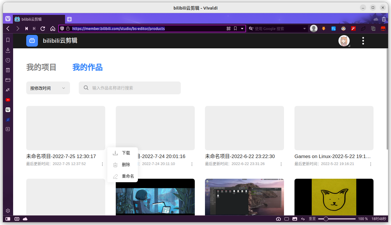
Task: Click the Google search field
Action: coord(278,29)
